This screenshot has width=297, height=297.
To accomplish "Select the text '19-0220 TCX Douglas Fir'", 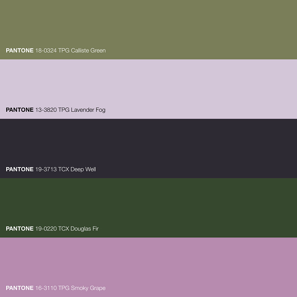I will pos(67,229).
